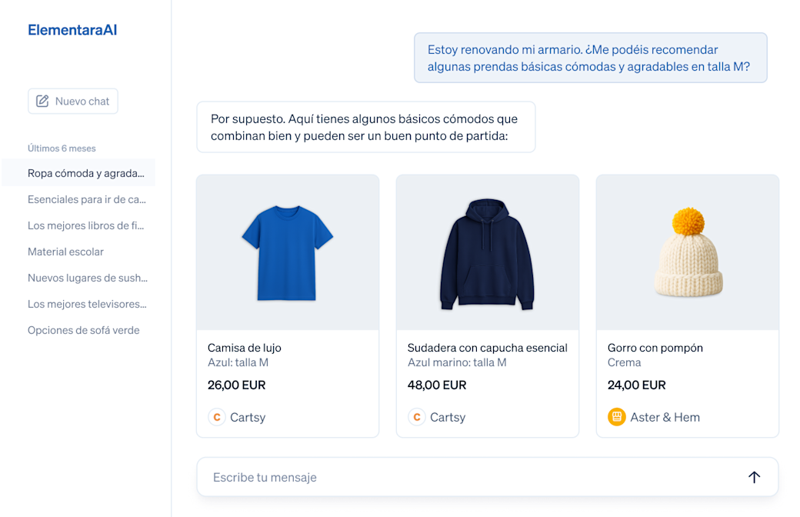Send message with the arrow icon
Screen dimensions: 800x517
click(754, 477)
